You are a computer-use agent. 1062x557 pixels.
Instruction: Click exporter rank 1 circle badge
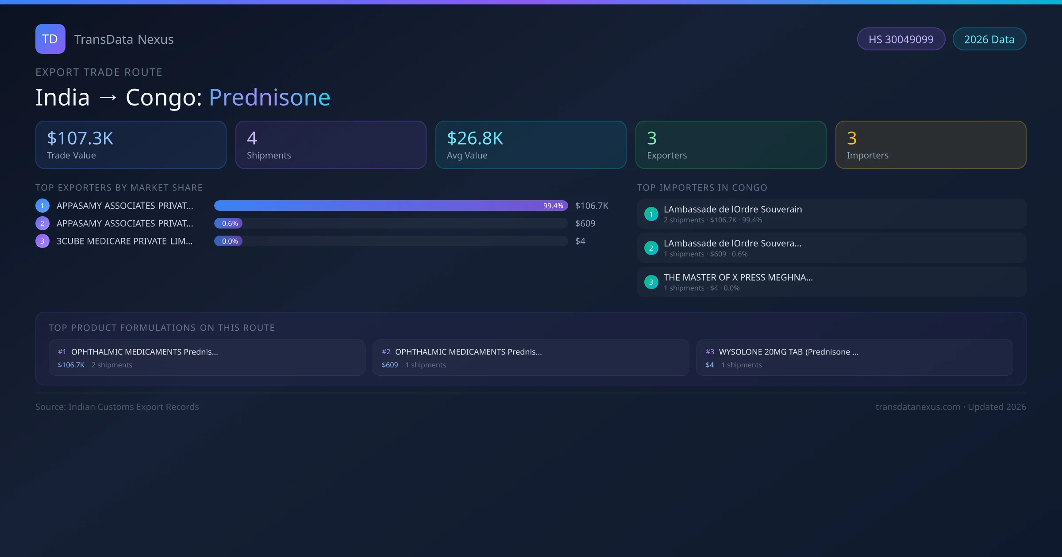pos(42,206)
